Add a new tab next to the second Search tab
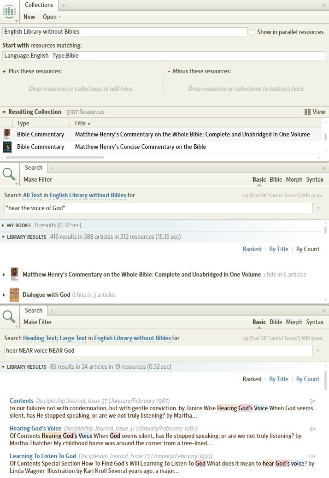Viewport: 329px width, 478px height. tap(53, 311)
